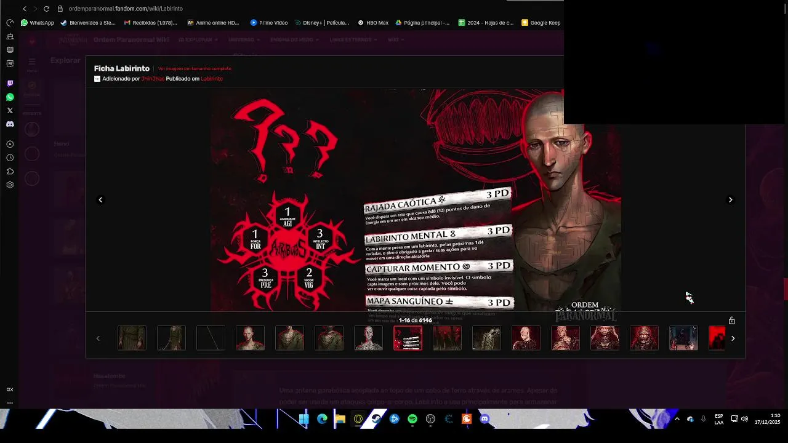Expand the Universo wiki menu

coord(244,39)
